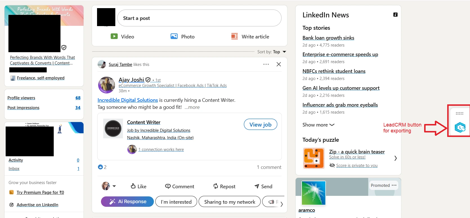The width and height of the screenshot is (470, 218).
Task: View the 1 comment on post
Action: 269,167
